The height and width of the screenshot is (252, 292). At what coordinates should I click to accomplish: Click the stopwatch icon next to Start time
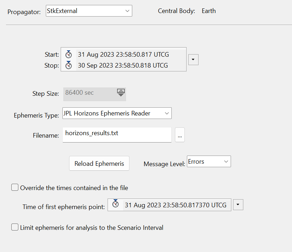(69, 54)
